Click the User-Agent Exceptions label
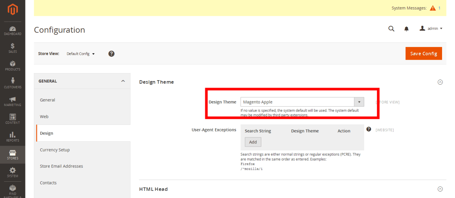455x198 pixels. (x=214, y=130)
